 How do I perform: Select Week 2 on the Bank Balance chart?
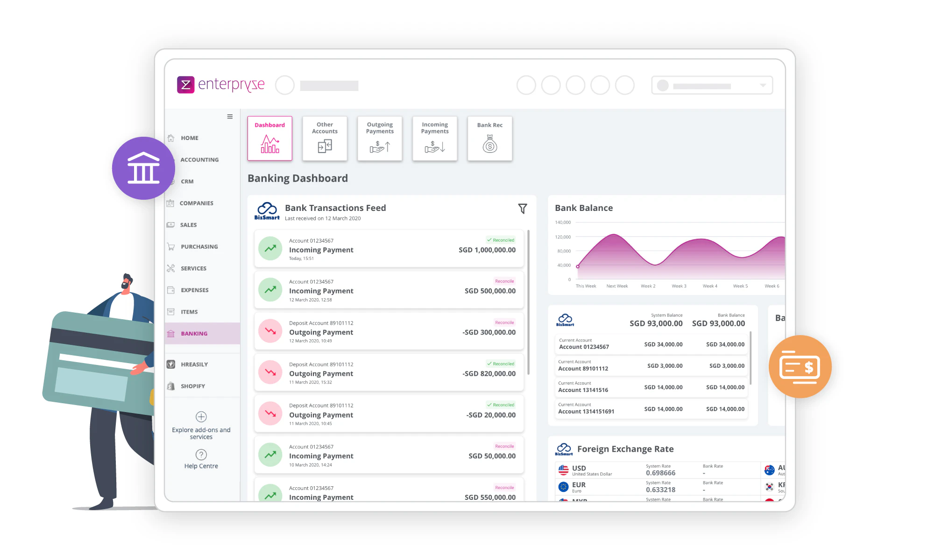coord(648,286)
